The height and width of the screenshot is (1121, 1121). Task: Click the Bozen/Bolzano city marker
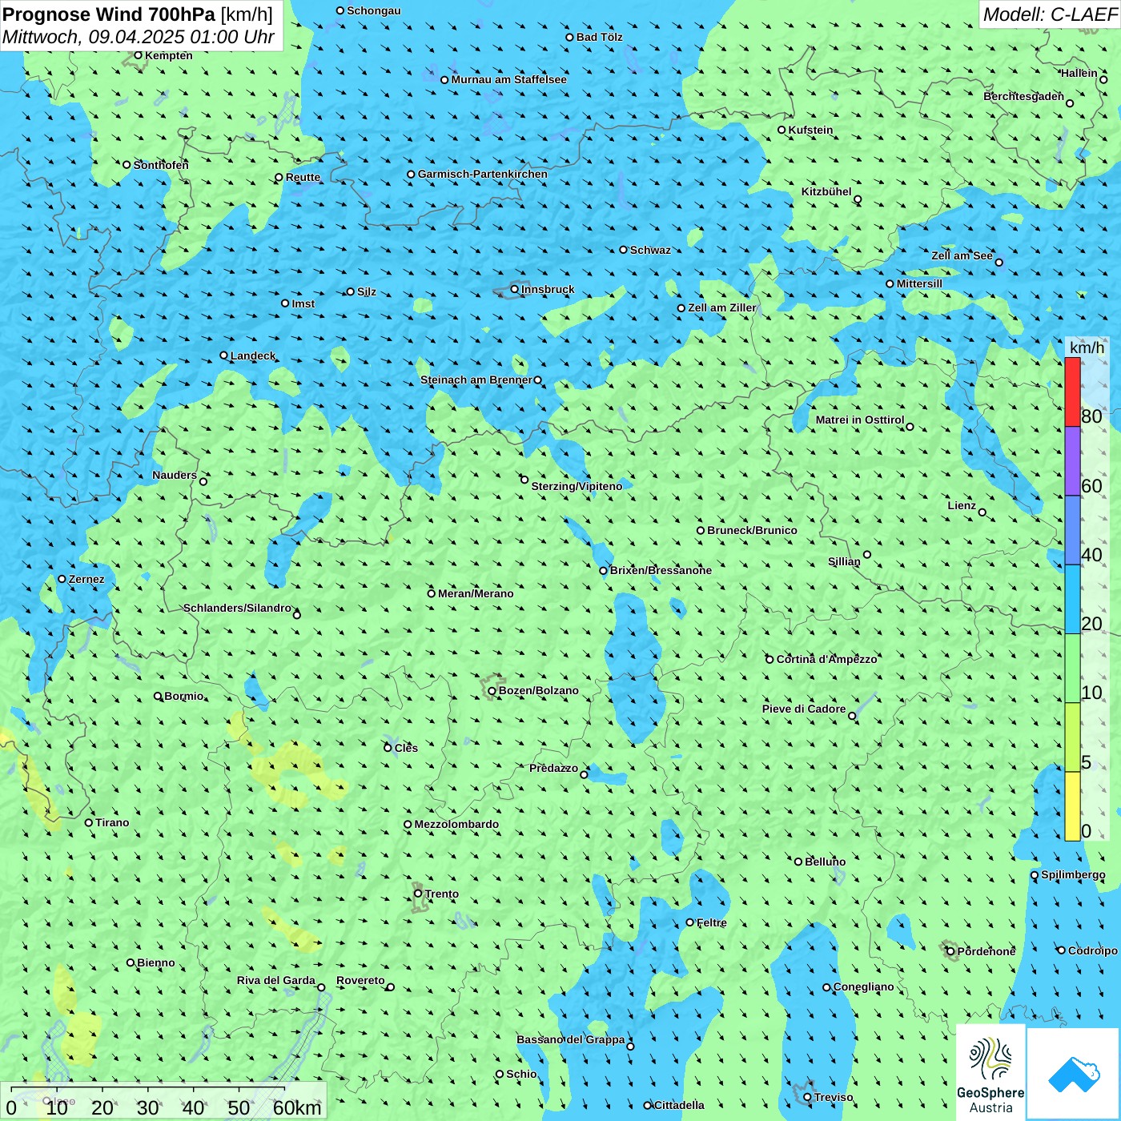[492, 691]
